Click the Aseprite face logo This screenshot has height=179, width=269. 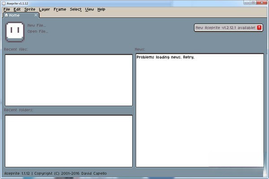click(15, 32)
